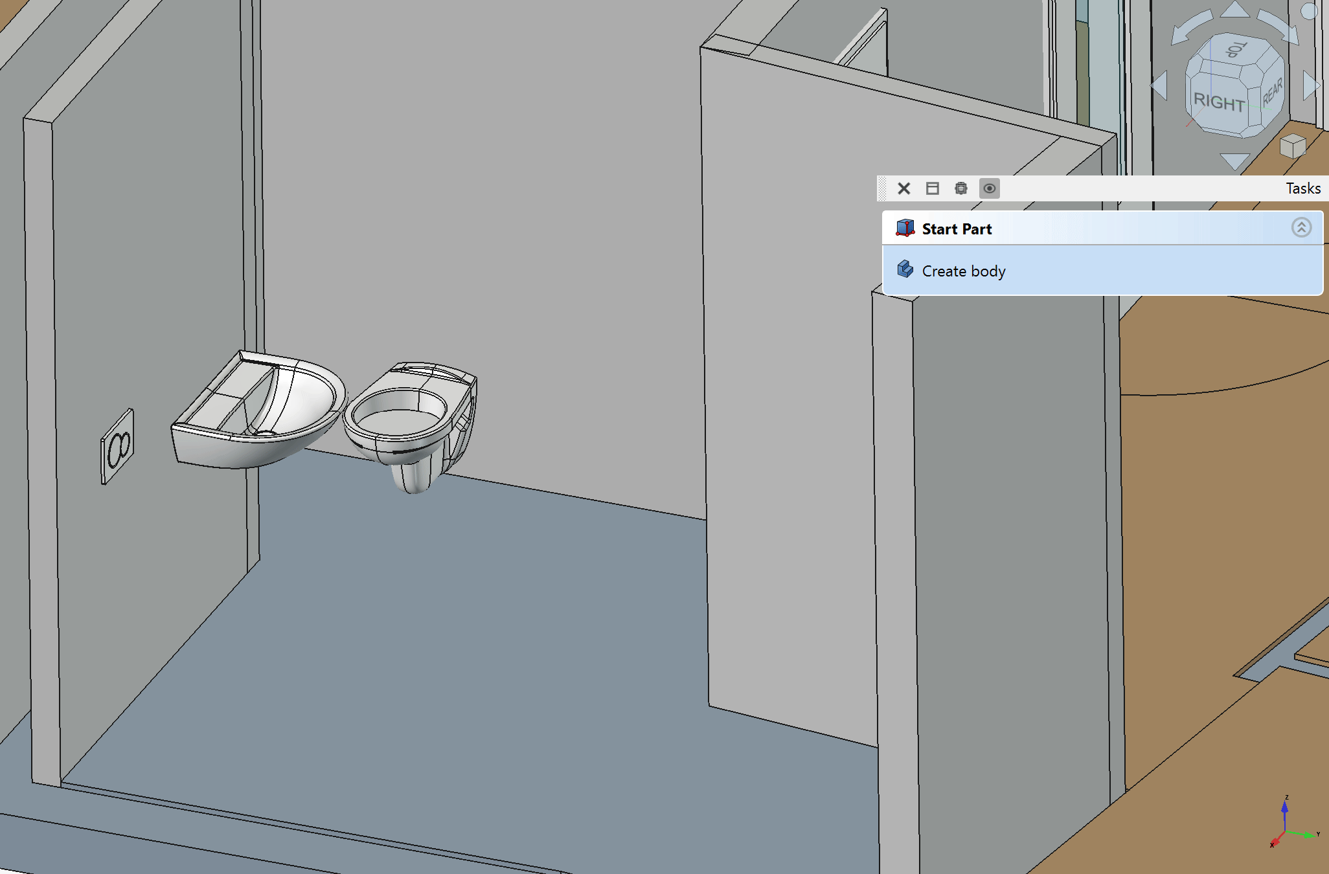Select the flush plate on the left wall
This screenshot has height=874, width=1329.
(117, 447)
